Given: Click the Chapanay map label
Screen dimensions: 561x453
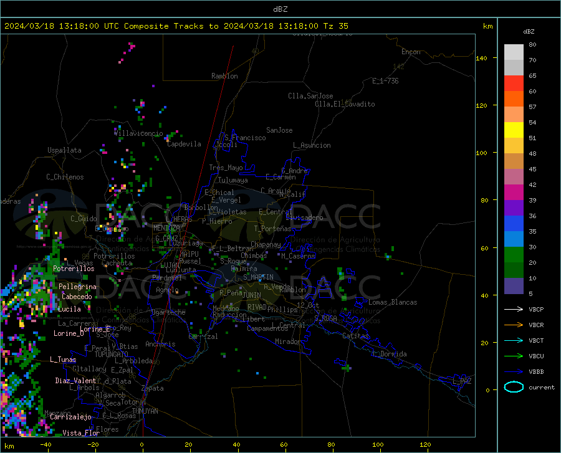Looking at the screenshot, I should pyautogui.click(x=266, y=244).
